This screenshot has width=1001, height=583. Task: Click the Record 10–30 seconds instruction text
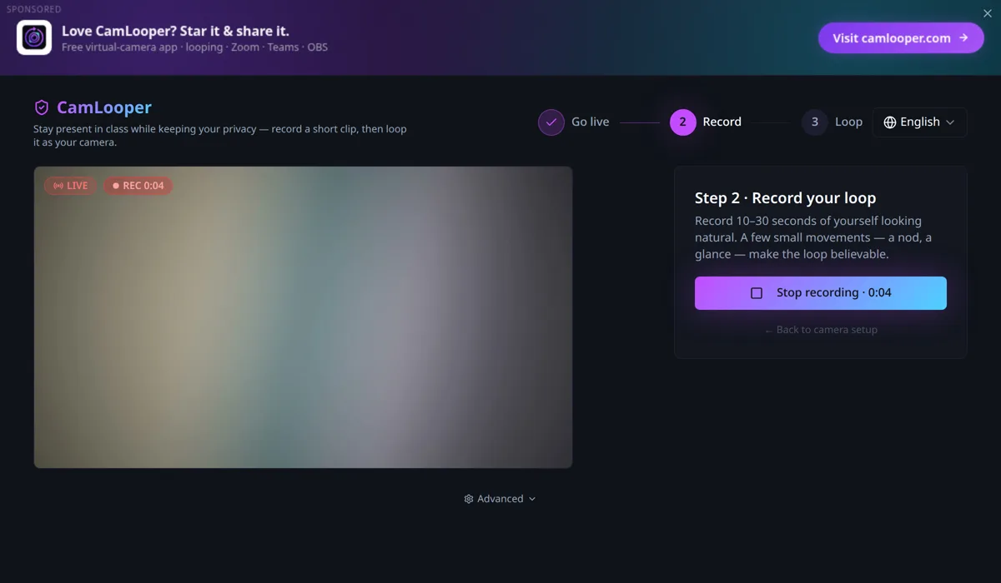[x=813, y=237]
